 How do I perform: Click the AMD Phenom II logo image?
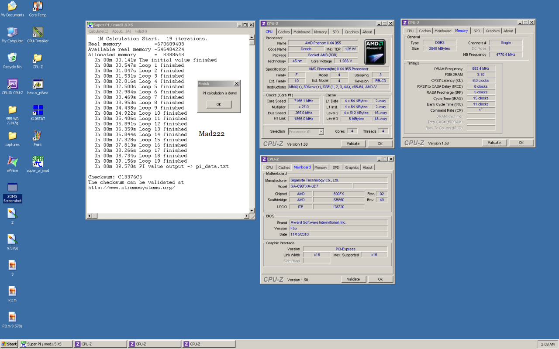[x=375, y=52]
